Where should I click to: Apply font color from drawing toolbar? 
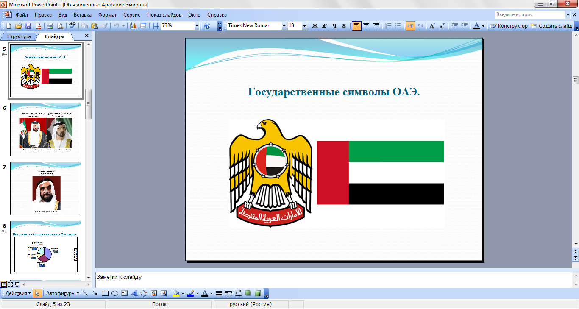pos(205,293)
